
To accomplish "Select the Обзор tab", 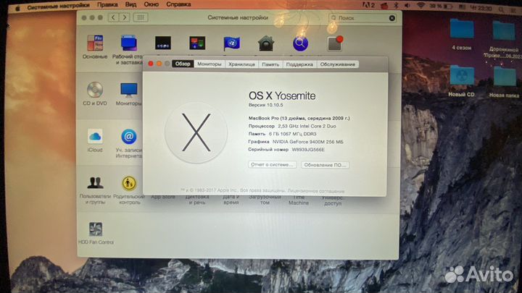I will coord(183,64).
